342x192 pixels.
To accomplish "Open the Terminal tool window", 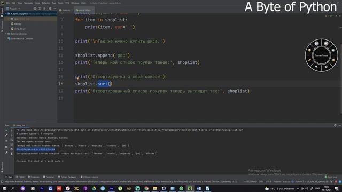I will tap(49, 177).
